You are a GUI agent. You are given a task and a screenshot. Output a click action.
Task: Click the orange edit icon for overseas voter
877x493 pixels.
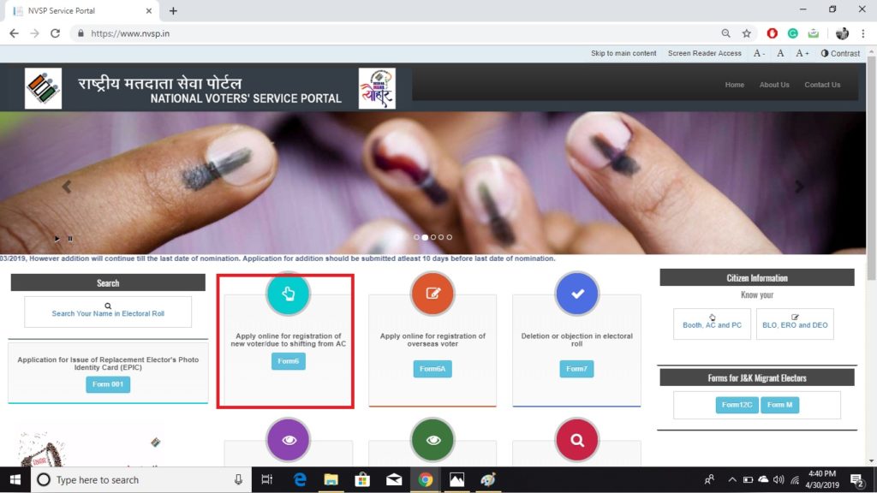tap(433, 294)
